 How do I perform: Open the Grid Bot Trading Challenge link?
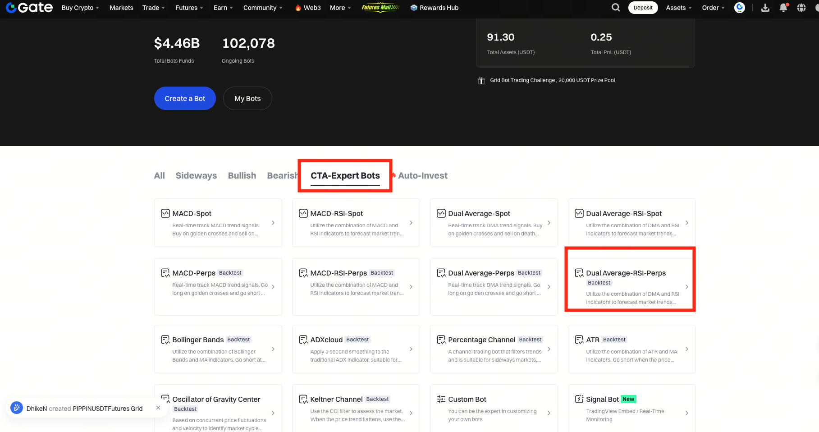[x=552, y=80]
